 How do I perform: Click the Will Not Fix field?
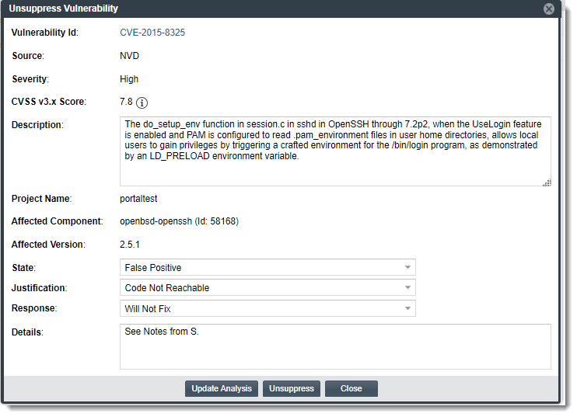pyautogui.click(x=261, y=308)
